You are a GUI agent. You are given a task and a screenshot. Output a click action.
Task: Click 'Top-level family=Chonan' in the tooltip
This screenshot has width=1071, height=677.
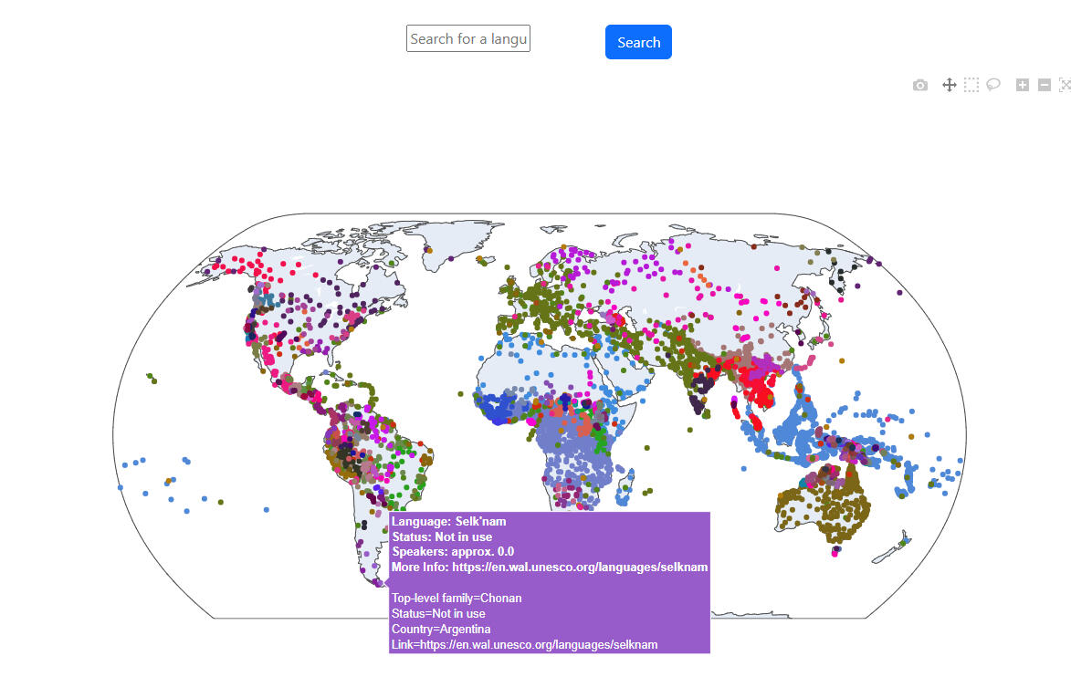pos(457,599)
